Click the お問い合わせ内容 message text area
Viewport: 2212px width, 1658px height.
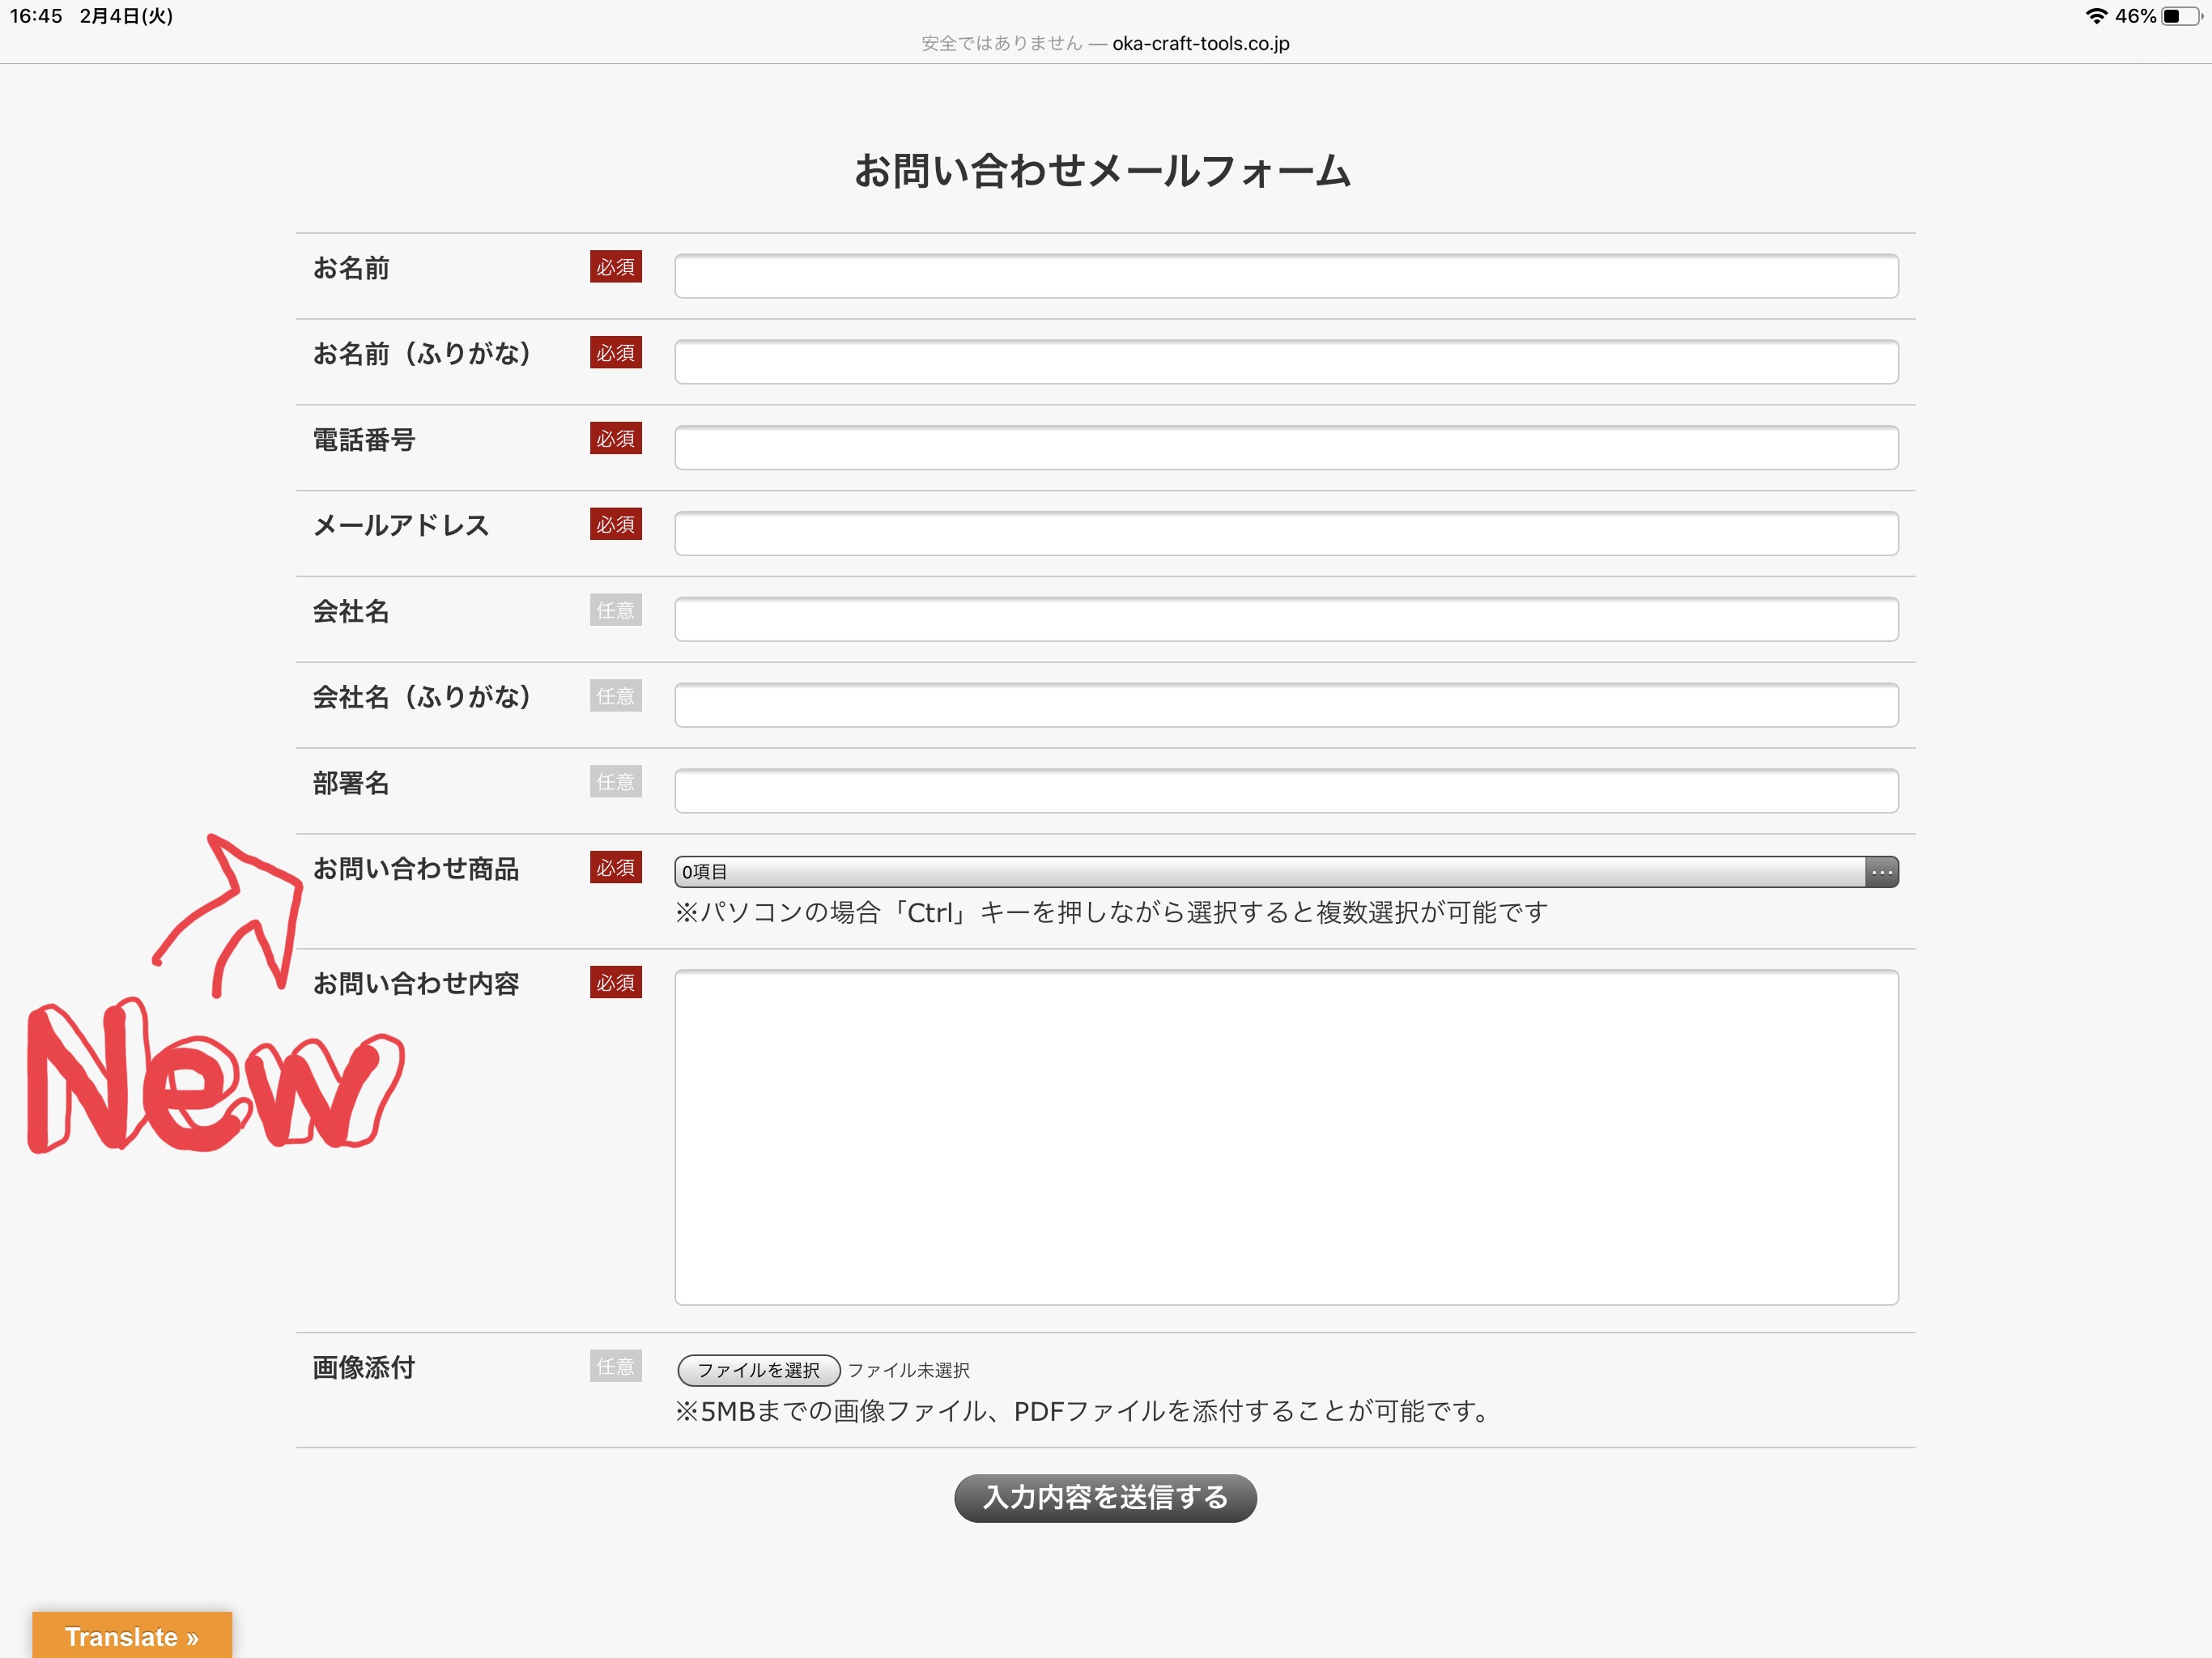[x=1285, y=1137]
